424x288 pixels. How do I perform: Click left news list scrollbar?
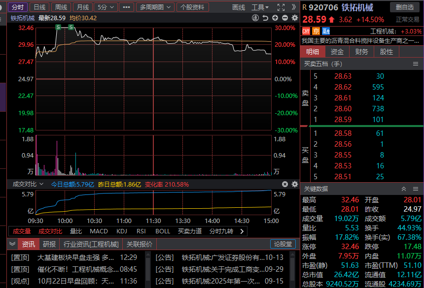(x=147, y=269)
